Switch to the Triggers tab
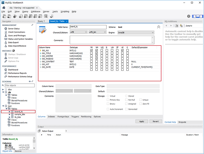The image size is (204, 154). click(75, 116)
